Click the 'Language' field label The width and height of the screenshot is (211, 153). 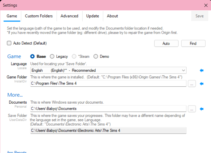click(19, 64)
